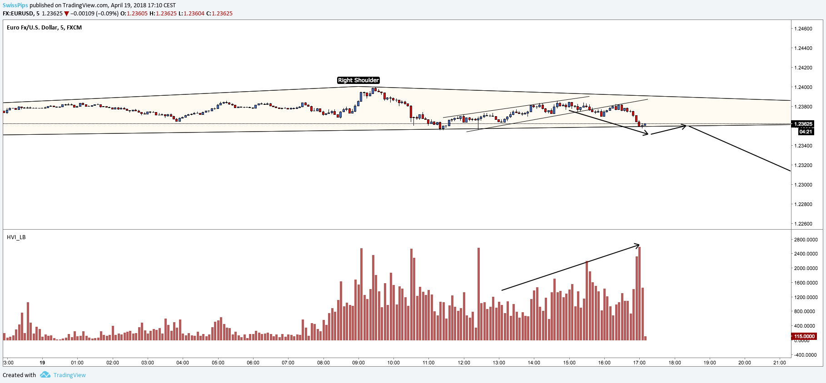Select the Right Shoulder label
826x383 pixels.
coord(358,80)
